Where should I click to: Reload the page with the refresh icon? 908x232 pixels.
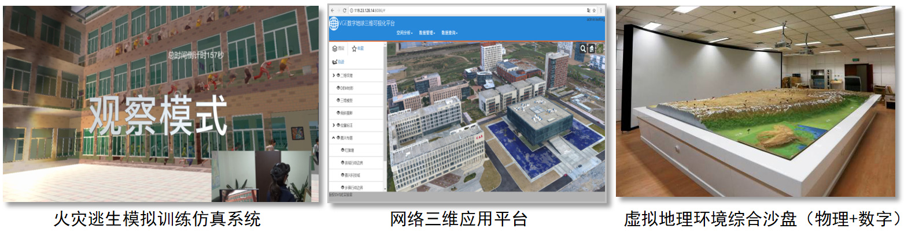point(345,10)
